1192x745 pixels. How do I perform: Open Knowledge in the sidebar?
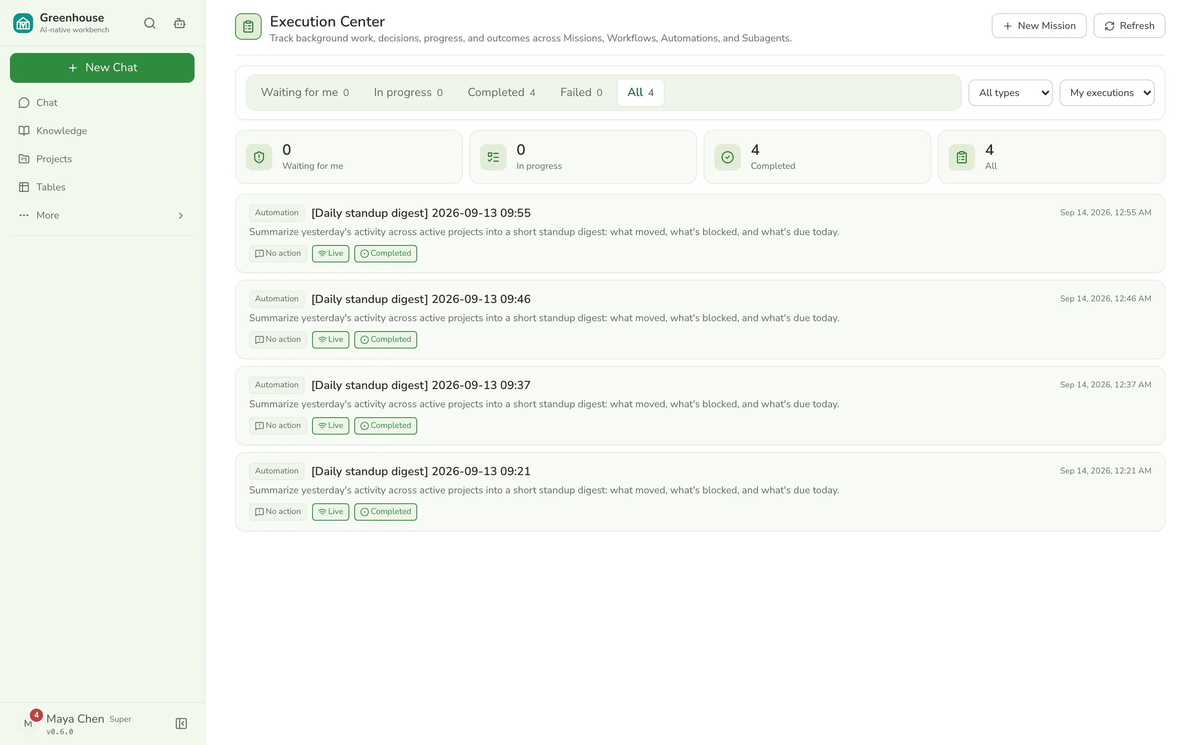(102, 130)
